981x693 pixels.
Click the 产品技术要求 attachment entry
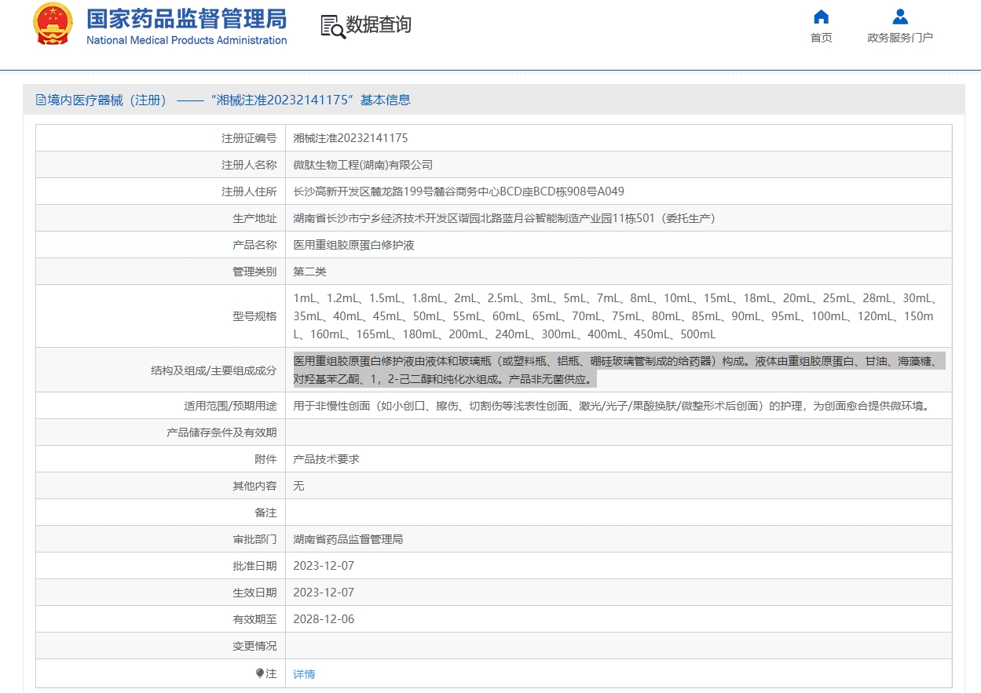[326, 459]
